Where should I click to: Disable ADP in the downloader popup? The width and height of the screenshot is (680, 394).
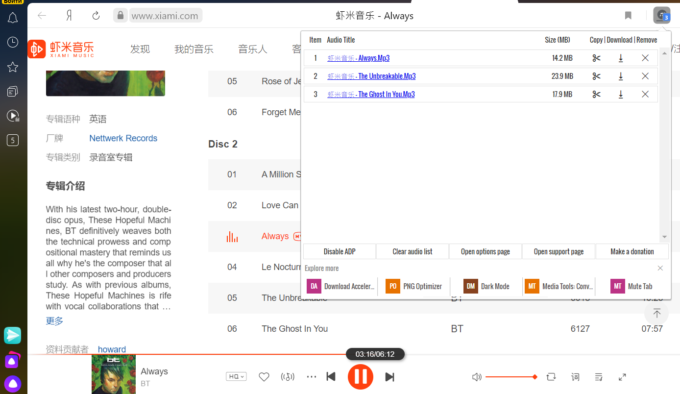pyautogui.click(x=340, y=251)
